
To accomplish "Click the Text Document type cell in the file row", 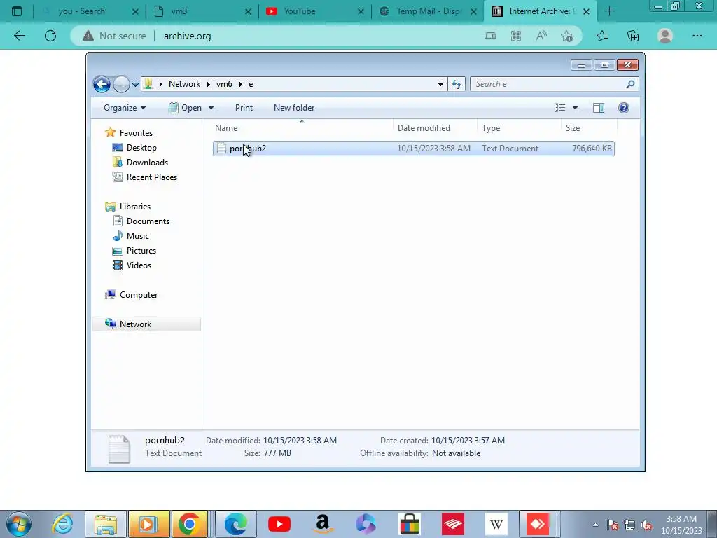I will coord(510,149).
